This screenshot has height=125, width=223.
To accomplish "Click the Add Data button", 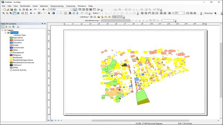I will pos(43,9).
